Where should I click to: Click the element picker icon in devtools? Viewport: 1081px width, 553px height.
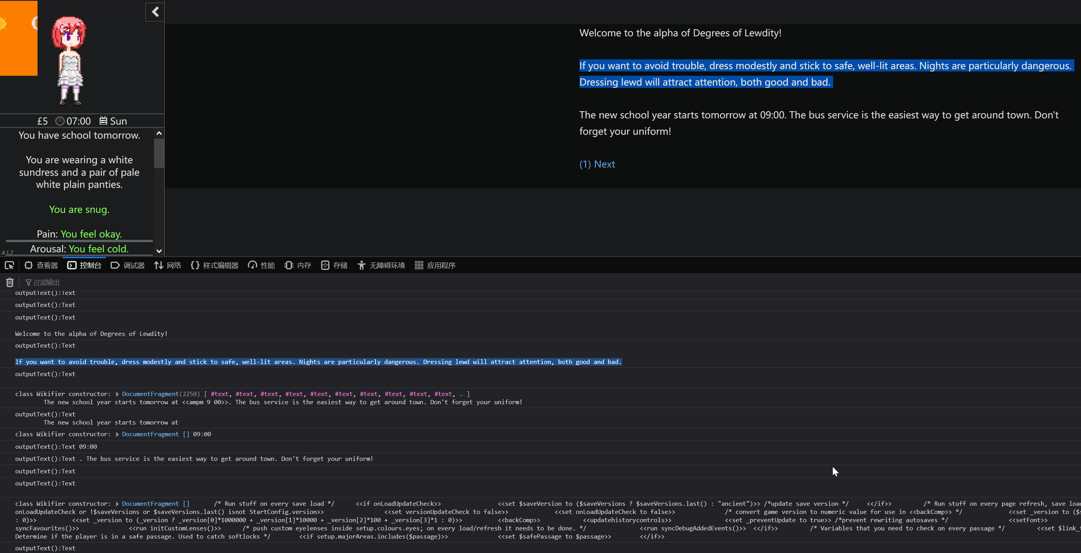pyautogui.click(x=9, y=266)
